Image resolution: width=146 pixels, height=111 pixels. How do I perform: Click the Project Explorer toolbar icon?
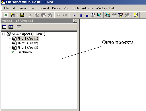[x=108, y=15]
